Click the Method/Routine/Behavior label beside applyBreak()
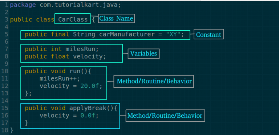The height and width of the screenshot is (135, 279). pyautogui.click(x=165, y=116)
